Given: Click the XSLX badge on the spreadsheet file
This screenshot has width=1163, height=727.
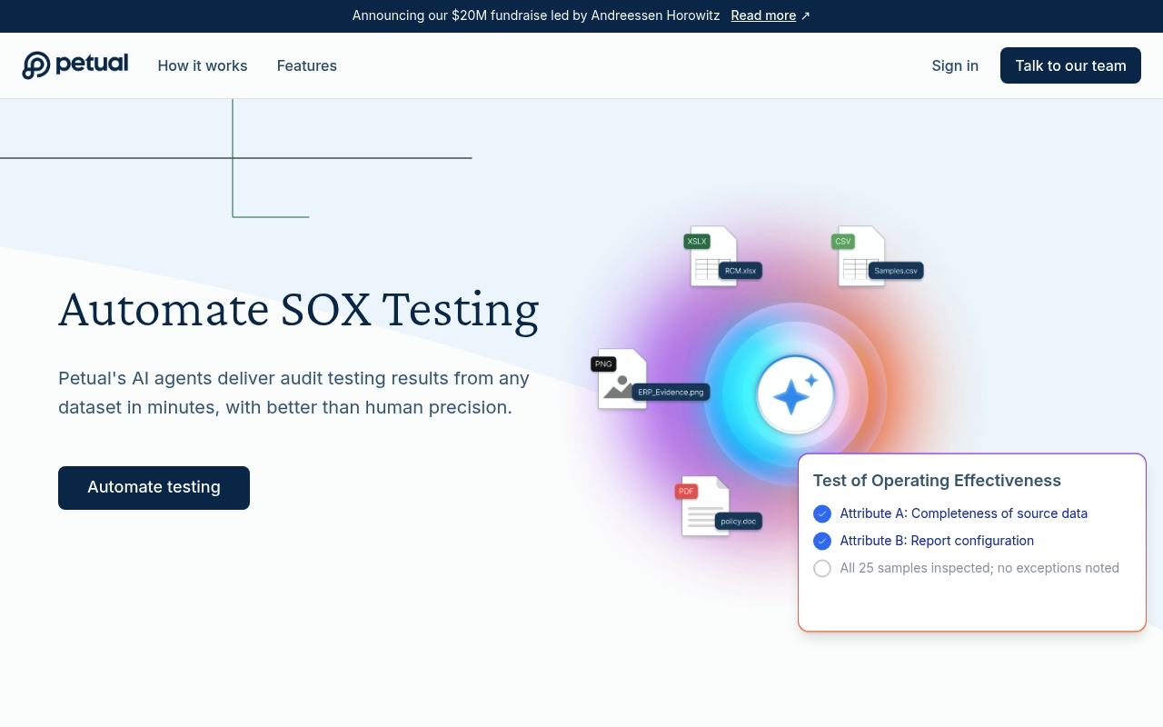Looking at the screenshot, I should tap(697, 242).
